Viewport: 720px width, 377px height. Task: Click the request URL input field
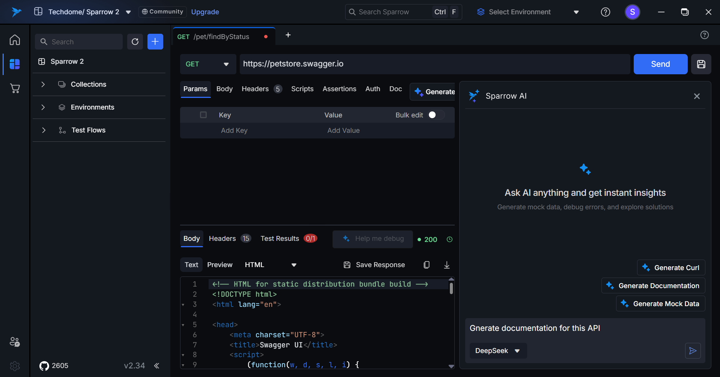click(x=434, y=64)
